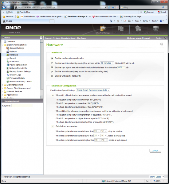Click the Logout link
The width and height of the screenshot is (169, 184).
click(147, 38)
